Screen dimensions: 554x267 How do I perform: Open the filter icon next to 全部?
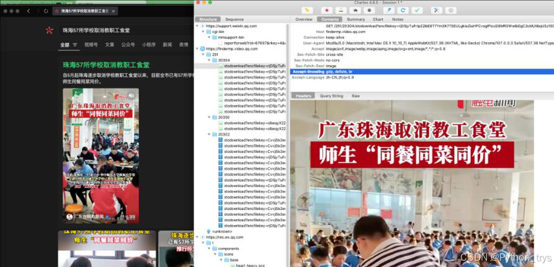75,45
